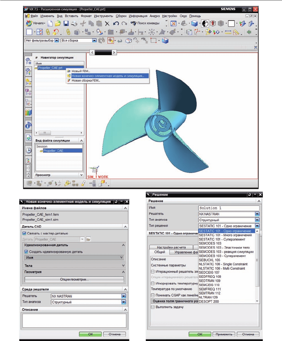Open the Вставить menu

point(72,16)
